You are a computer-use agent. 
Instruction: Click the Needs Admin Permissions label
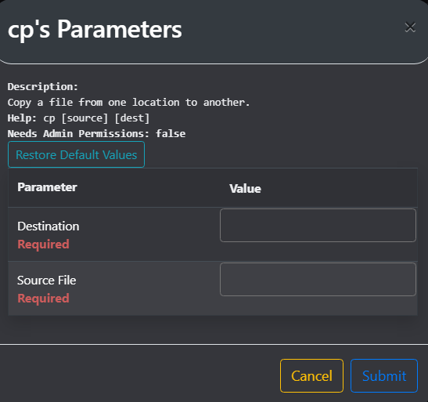tap(78, 134)
